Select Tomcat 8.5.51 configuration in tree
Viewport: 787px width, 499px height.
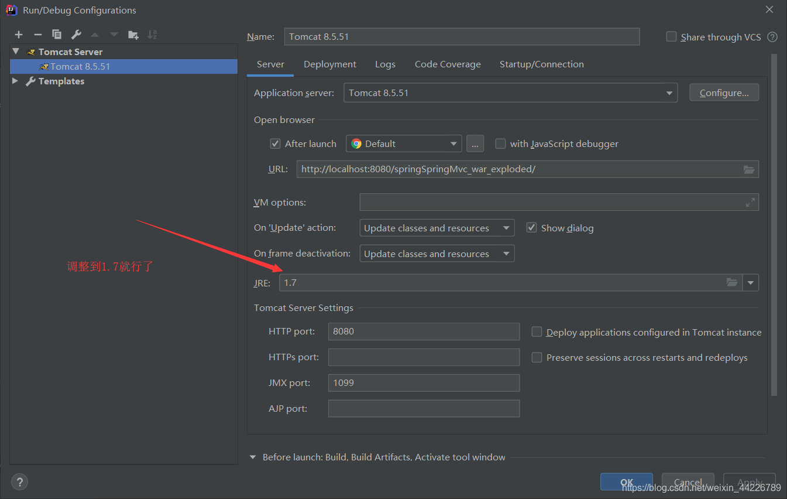124,66
